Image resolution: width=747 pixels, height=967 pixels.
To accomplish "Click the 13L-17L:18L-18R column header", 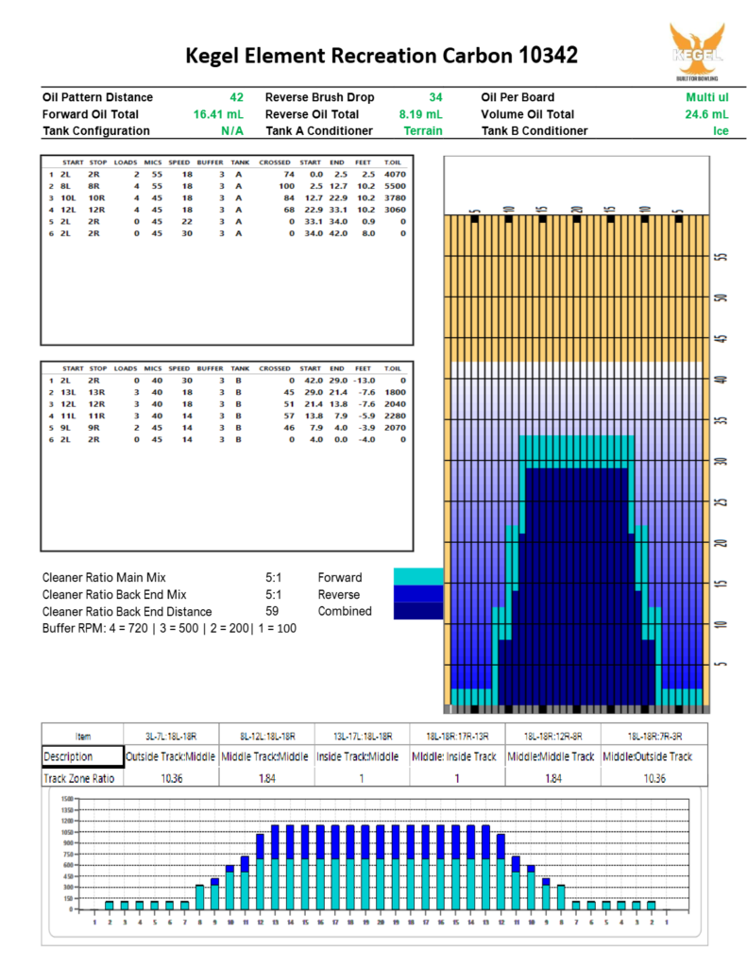I will (362, 736).
